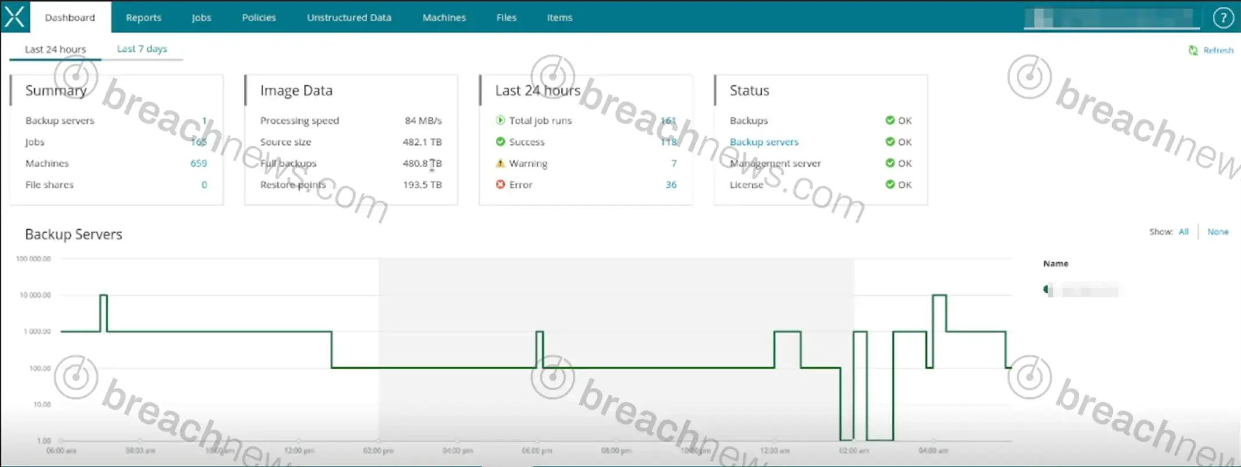Switch to the Last 7 days tab
Image resolution: width=1241 pixels, height=467 pixels.
tap(142, 49)
